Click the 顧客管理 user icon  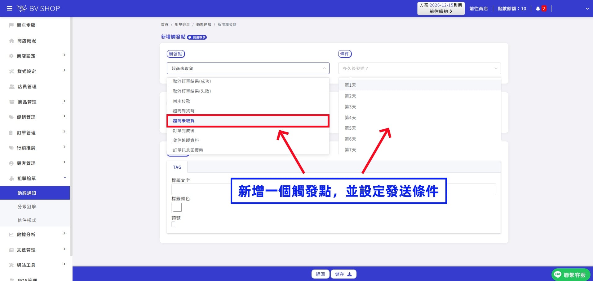(11, 163)
